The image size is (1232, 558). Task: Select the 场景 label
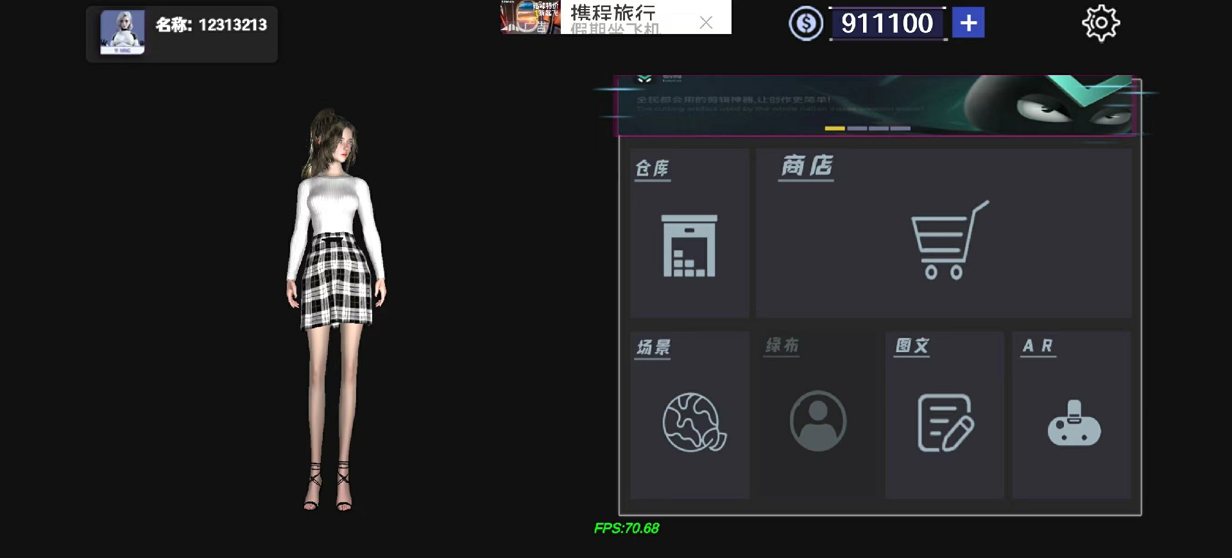653,348
